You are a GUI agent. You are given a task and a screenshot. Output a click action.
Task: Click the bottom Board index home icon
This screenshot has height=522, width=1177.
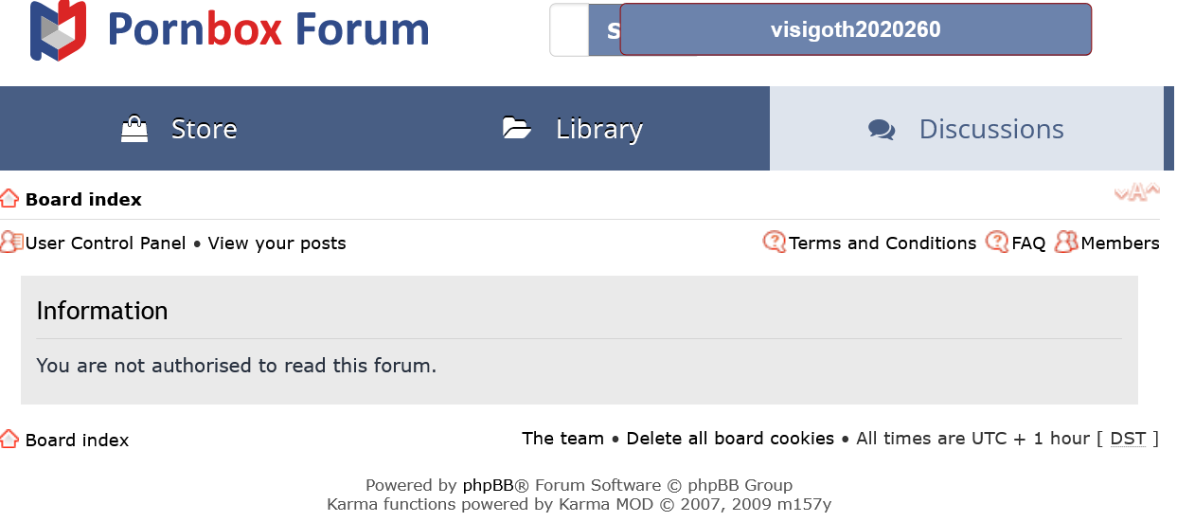click(x=9, y=439)
